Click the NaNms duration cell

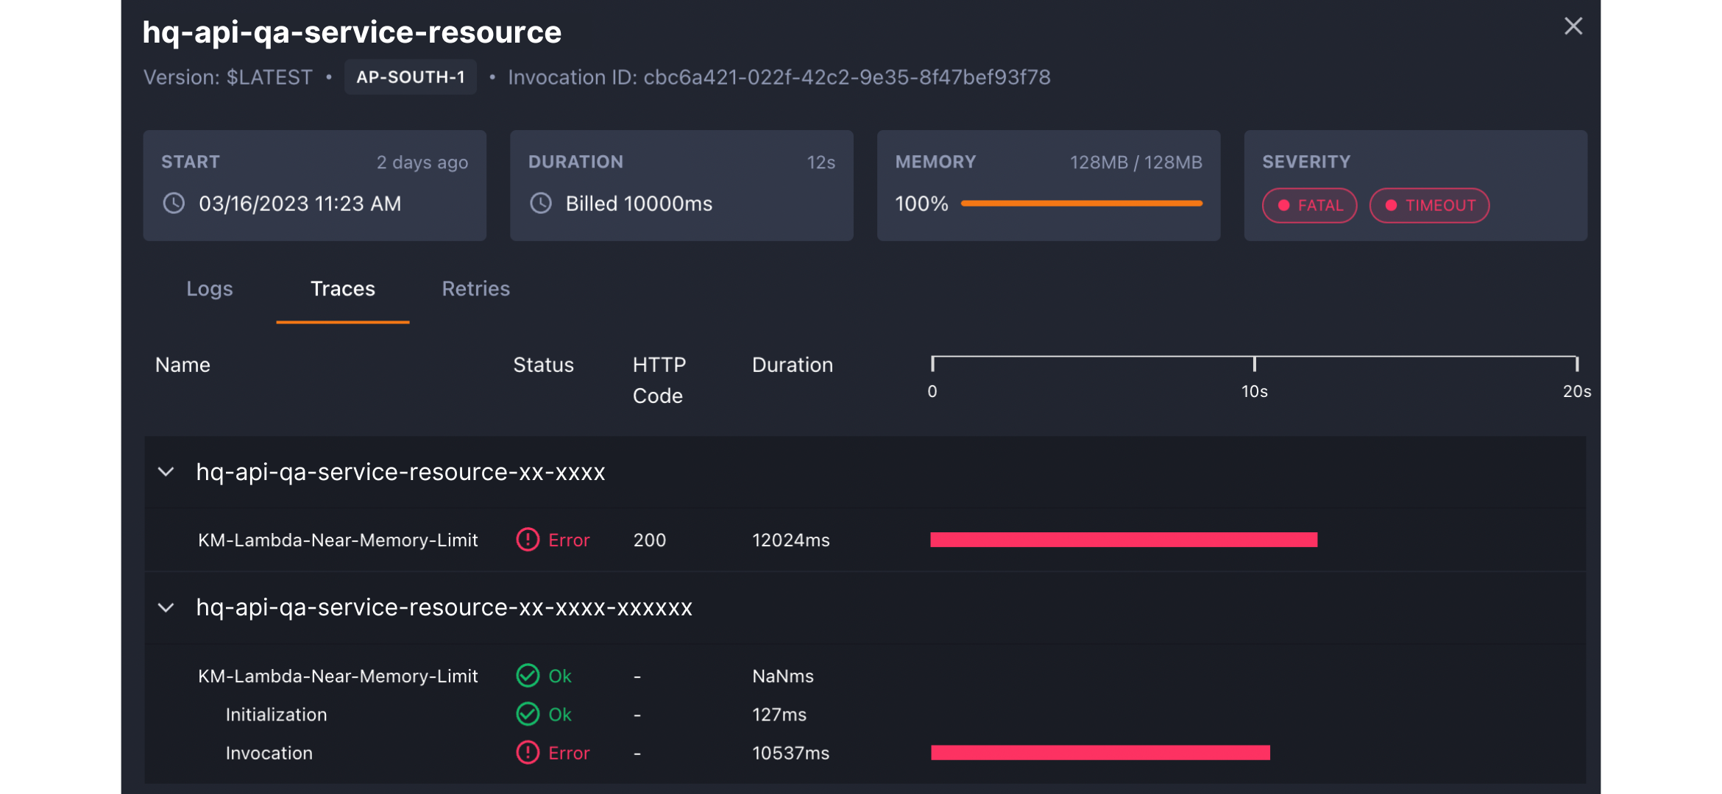tap(783, 676)
